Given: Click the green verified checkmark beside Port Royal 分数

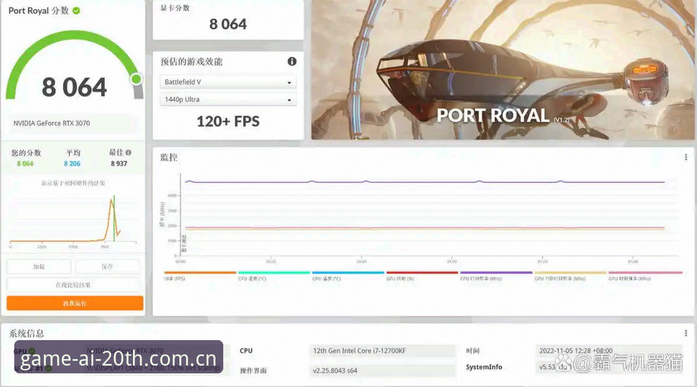Looking at the screenshot, I should click(76, 11).
